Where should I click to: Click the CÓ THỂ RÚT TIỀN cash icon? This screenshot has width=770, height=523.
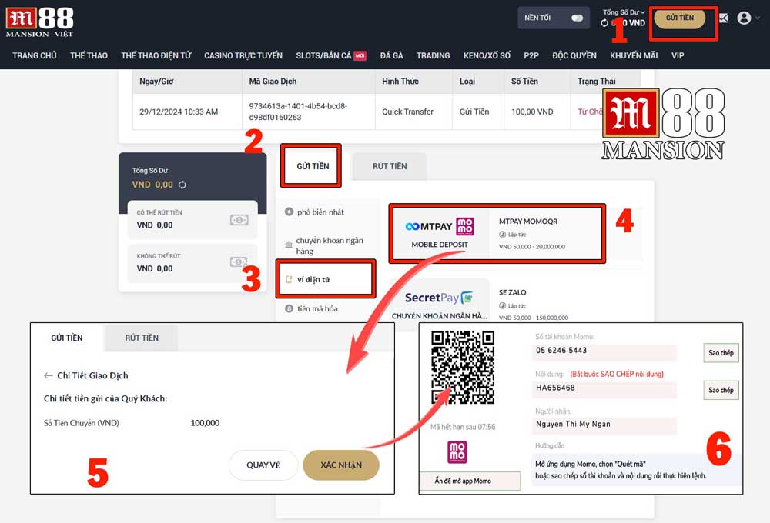pyautogui.click(x=239, y=220)
